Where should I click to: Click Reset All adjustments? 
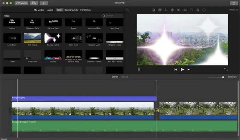pos(233,10)
